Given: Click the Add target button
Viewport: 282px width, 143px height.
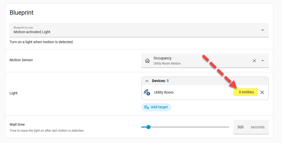Looking at the screenshot, I should click(x=156, y=107).
